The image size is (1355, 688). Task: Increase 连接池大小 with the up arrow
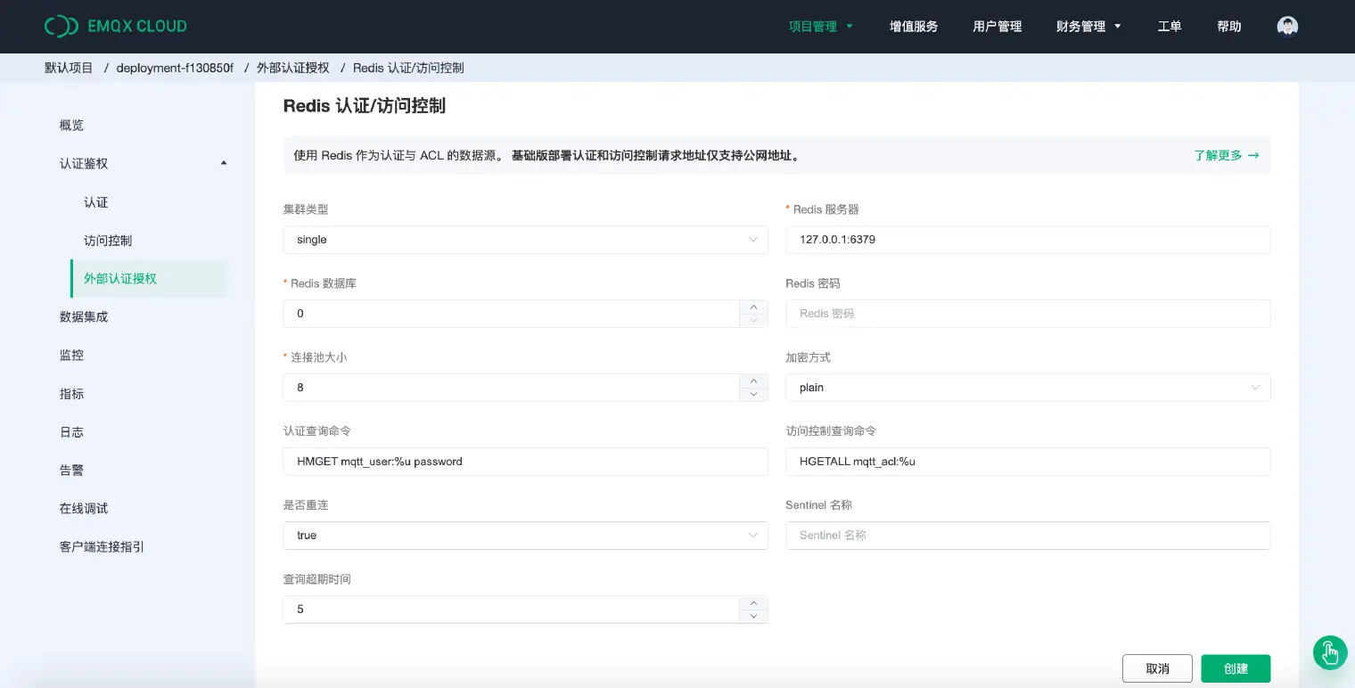(x=753, y=381)
